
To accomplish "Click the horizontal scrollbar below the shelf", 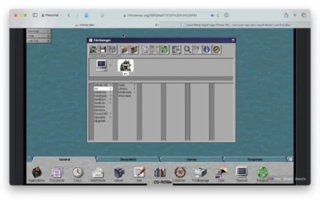I will pyautogui.click(x=161, y=78).
